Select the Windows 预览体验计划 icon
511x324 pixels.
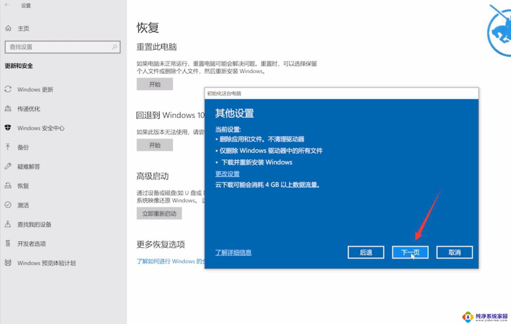[x=8, y=263]
